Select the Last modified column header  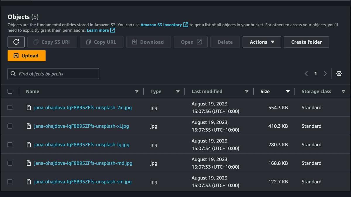pyautogui.click(x=207, y=91)
